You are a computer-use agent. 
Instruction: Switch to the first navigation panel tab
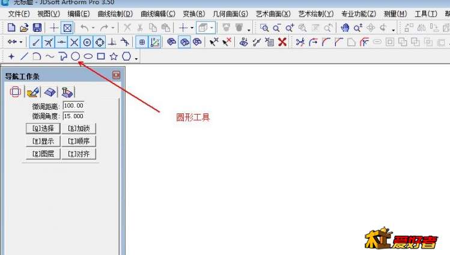point(15,92)
